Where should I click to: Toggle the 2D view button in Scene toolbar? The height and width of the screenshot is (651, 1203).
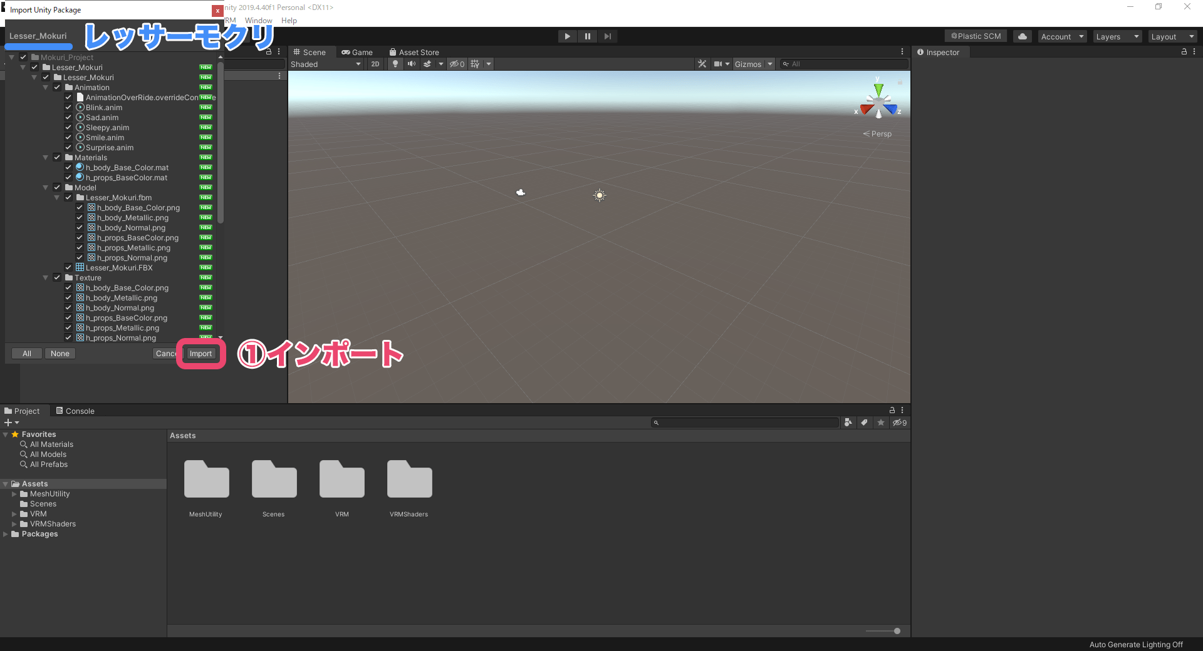tap(375, 64)
